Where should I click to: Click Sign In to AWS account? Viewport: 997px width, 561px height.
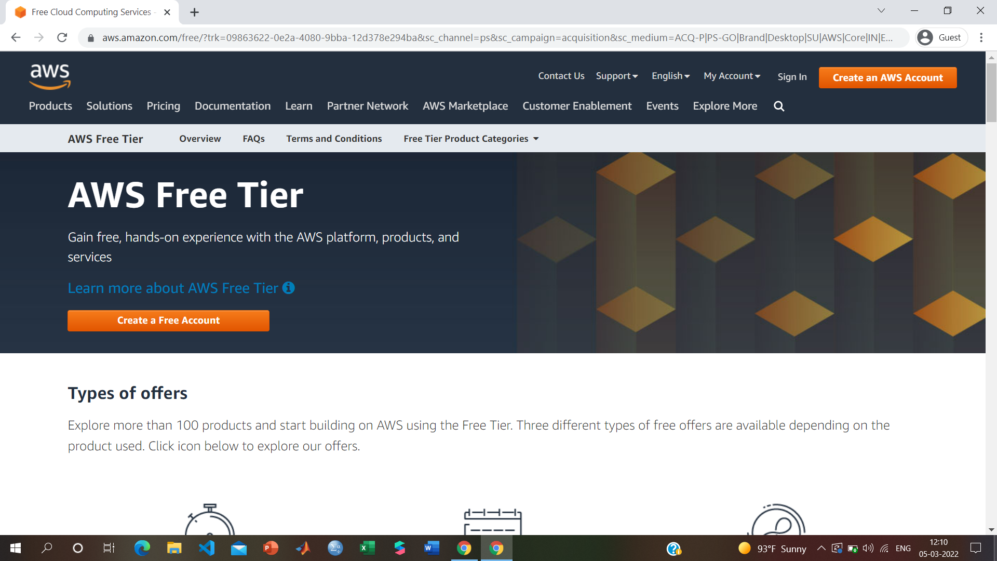792,77
